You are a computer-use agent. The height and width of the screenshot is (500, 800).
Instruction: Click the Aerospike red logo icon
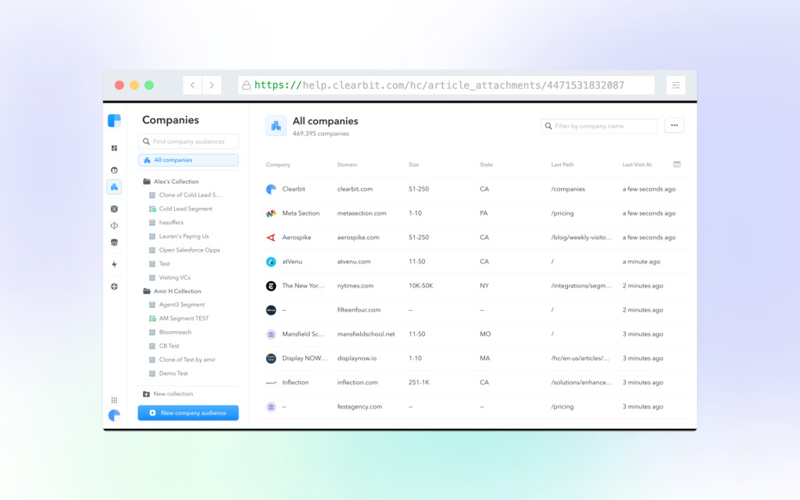click(271, 237)
